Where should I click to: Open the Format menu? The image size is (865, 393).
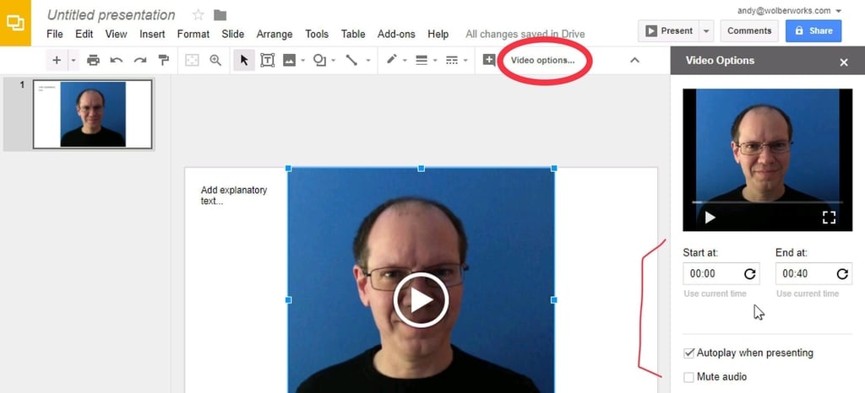point(193,34)
